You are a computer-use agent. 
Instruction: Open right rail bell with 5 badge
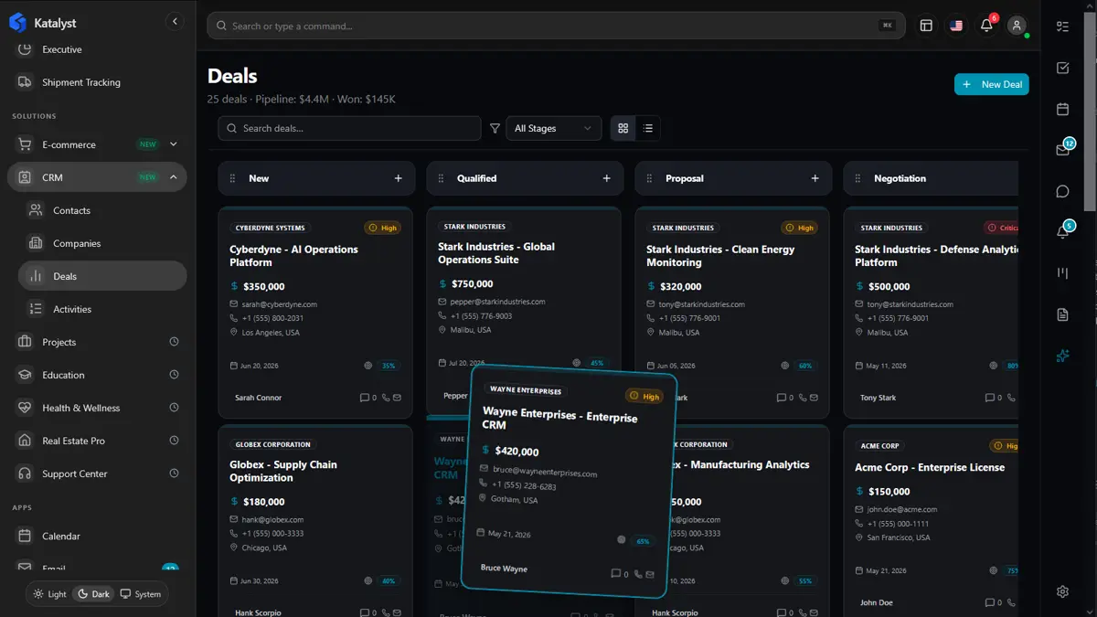pos(1063,231)
